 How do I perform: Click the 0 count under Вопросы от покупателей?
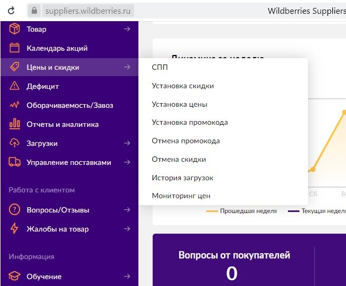point(232,273)
